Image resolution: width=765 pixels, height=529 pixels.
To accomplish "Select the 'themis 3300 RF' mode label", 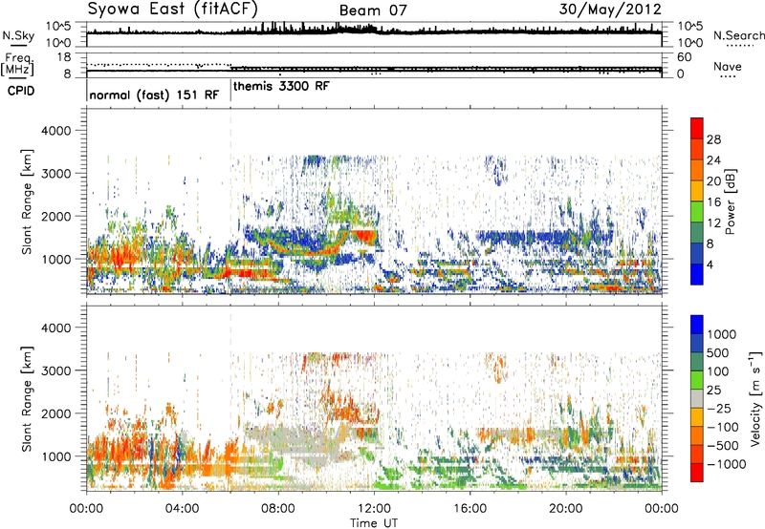I will pyautogui.click(x=281, y=86).
